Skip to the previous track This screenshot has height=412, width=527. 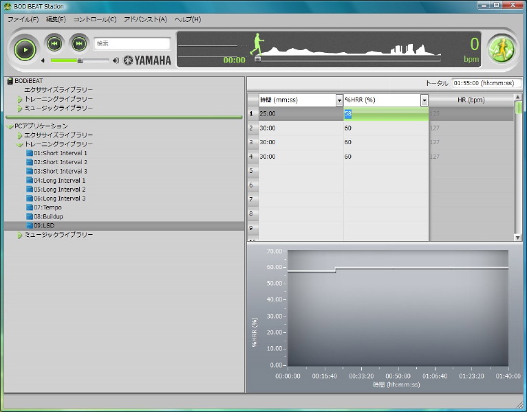click(54, 43)
